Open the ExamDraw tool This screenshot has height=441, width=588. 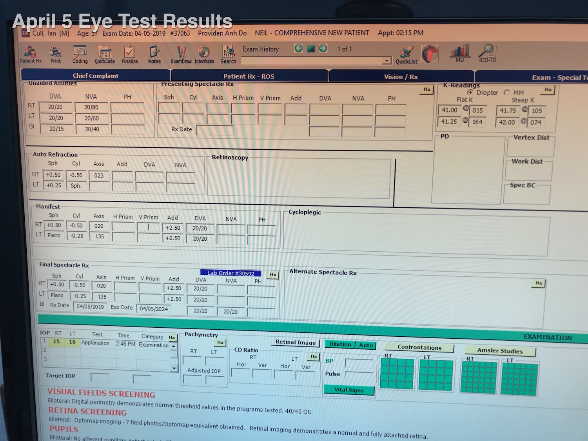[181, 54]
